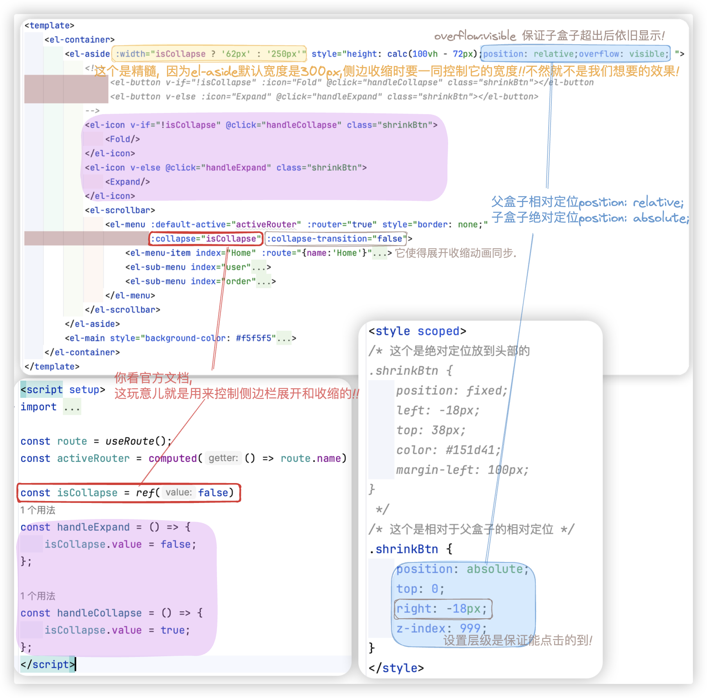
Task: Click the 'getter:' inlay hint in computed
Action: (223, 458)
